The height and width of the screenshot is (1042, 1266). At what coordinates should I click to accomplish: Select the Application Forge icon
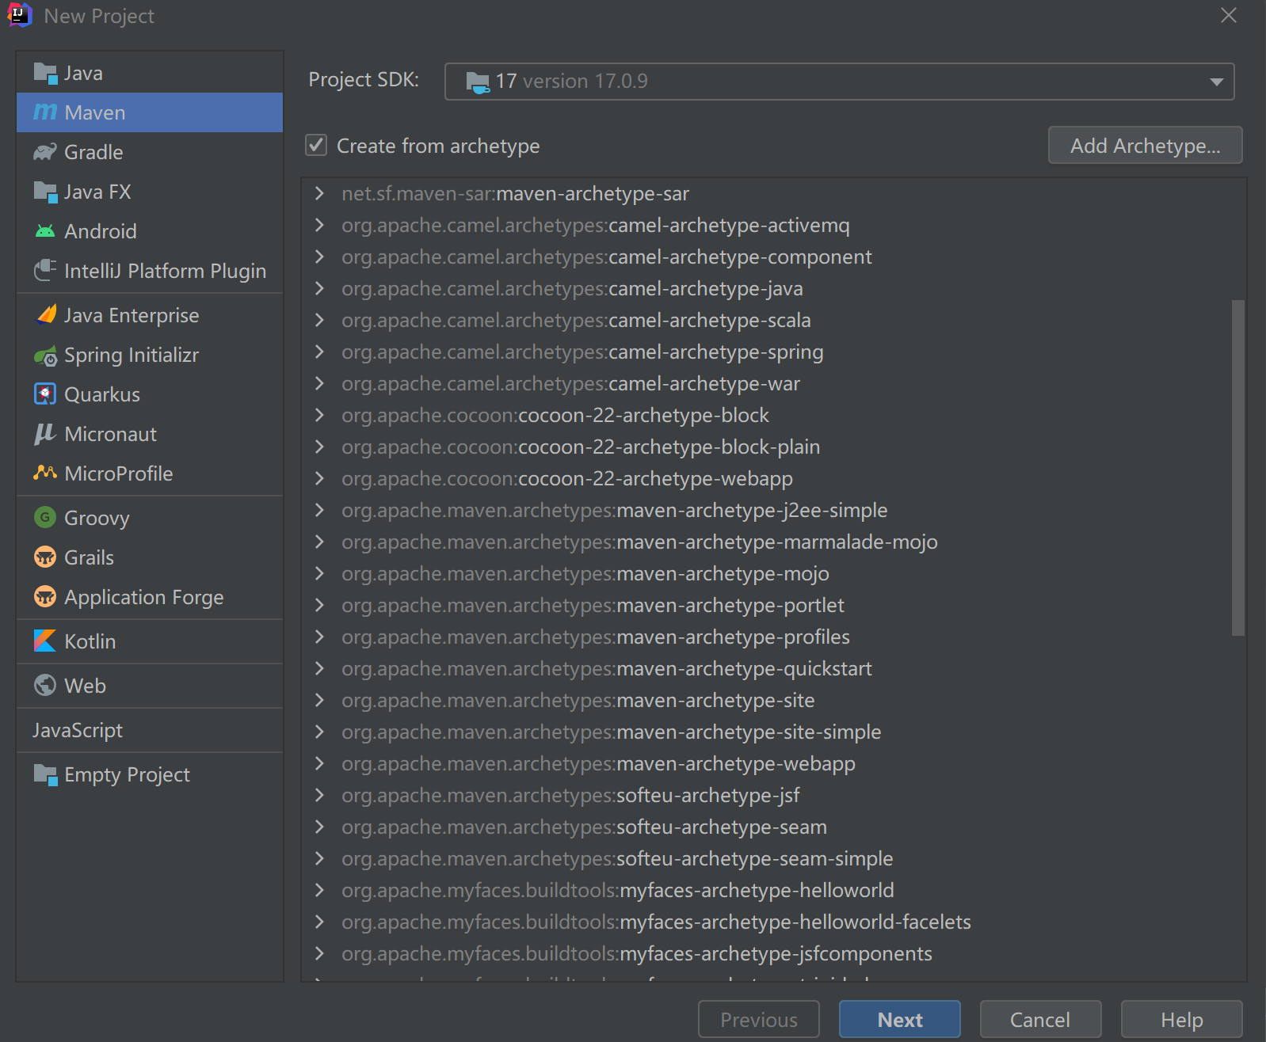coord(45,597)
